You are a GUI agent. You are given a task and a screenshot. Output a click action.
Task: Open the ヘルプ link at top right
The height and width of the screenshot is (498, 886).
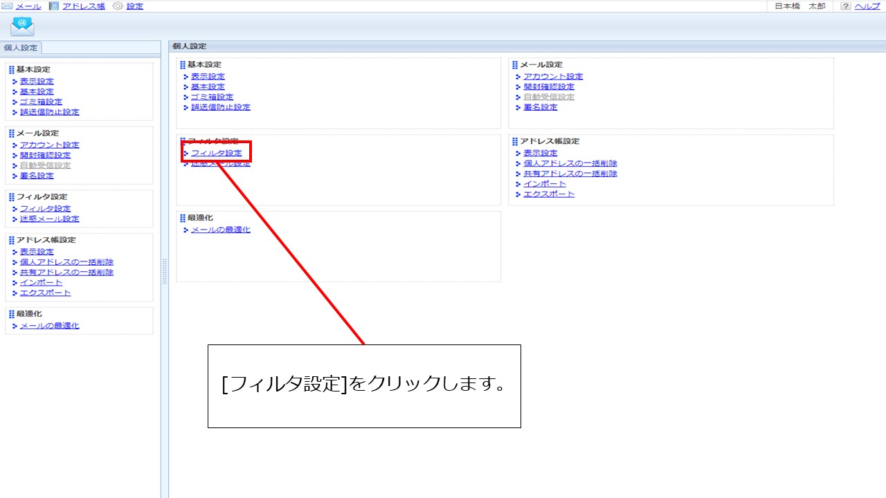pos(867,6)
